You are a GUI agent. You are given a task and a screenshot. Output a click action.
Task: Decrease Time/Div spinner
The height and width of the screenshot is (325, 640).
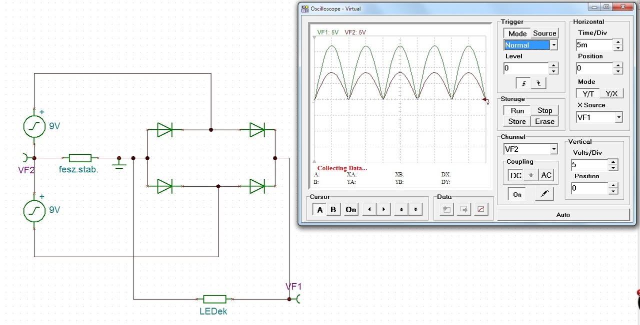tap(618, 48)
